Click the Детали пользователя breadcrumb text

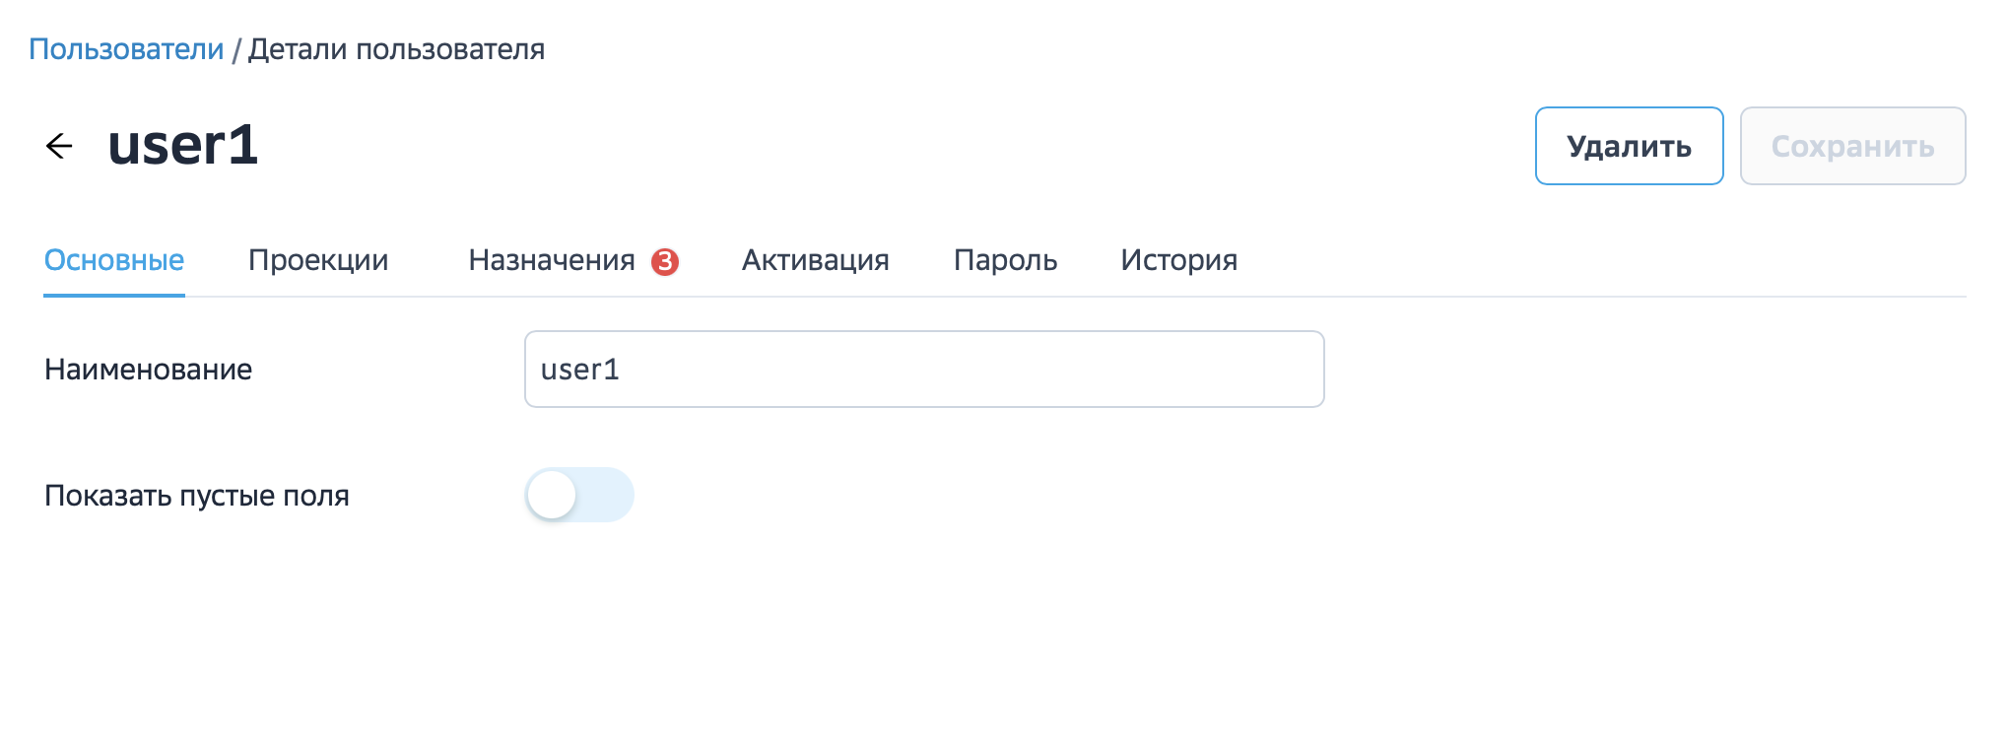click(396, 49)
